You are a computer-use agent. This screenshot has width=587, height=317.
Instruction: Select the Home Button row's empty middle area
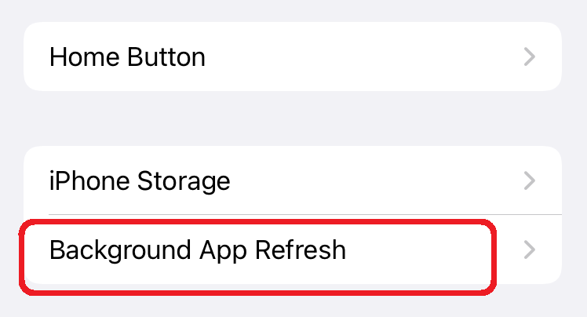361,57
